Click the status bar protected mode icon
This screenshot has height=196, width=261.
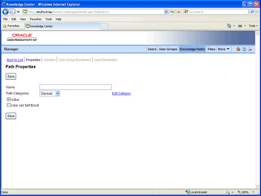[x=228, y=192]
